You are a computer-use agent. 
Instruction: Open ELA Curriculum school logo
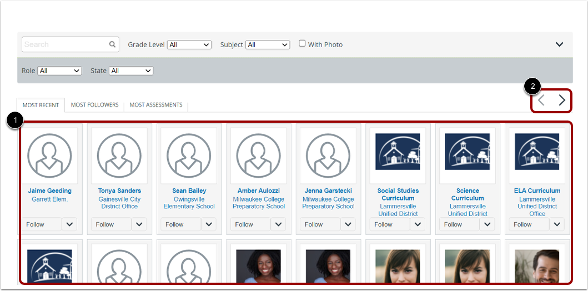coord(537,152)
